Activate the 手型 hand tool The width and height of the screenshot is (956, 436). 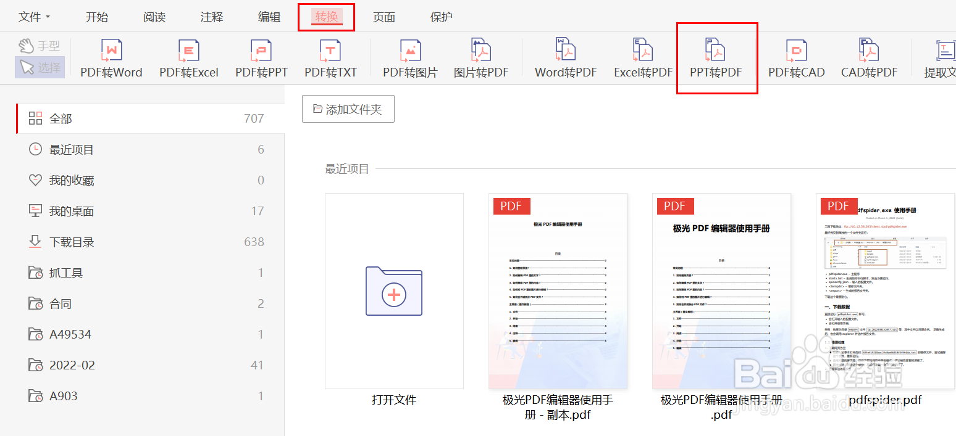click(40, 46)
